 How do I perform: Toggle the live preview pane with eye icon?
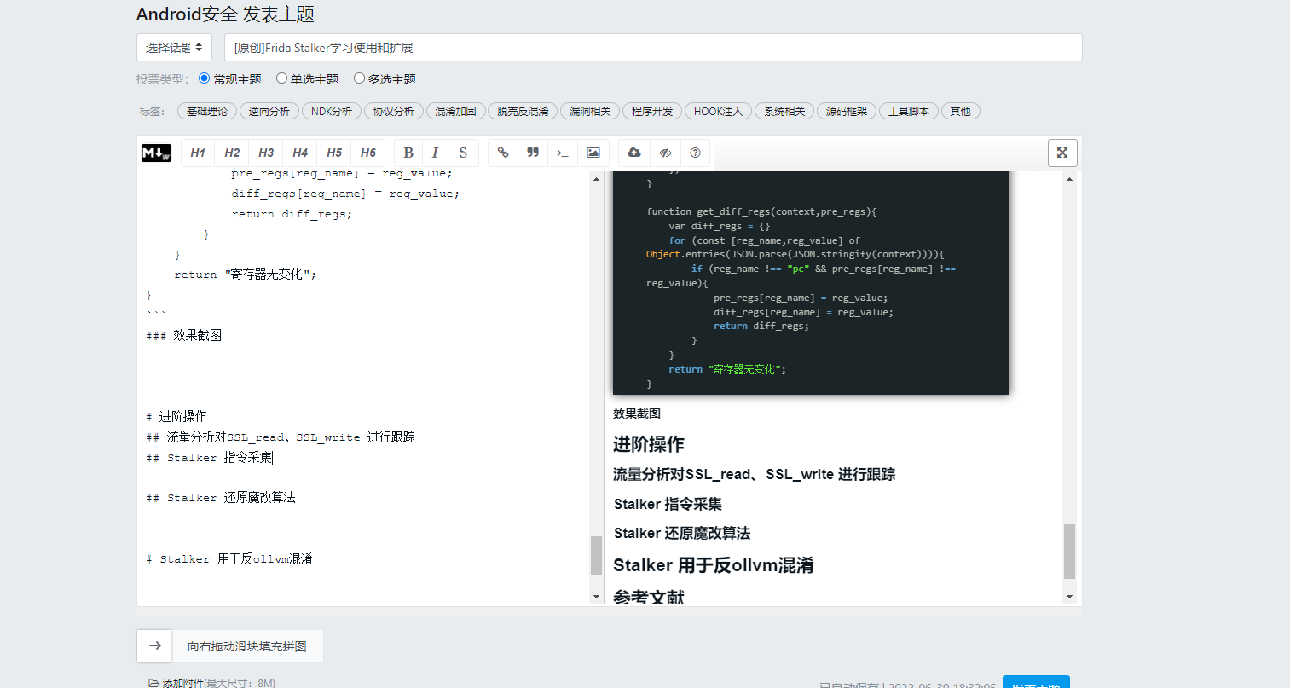click(666, 153)
